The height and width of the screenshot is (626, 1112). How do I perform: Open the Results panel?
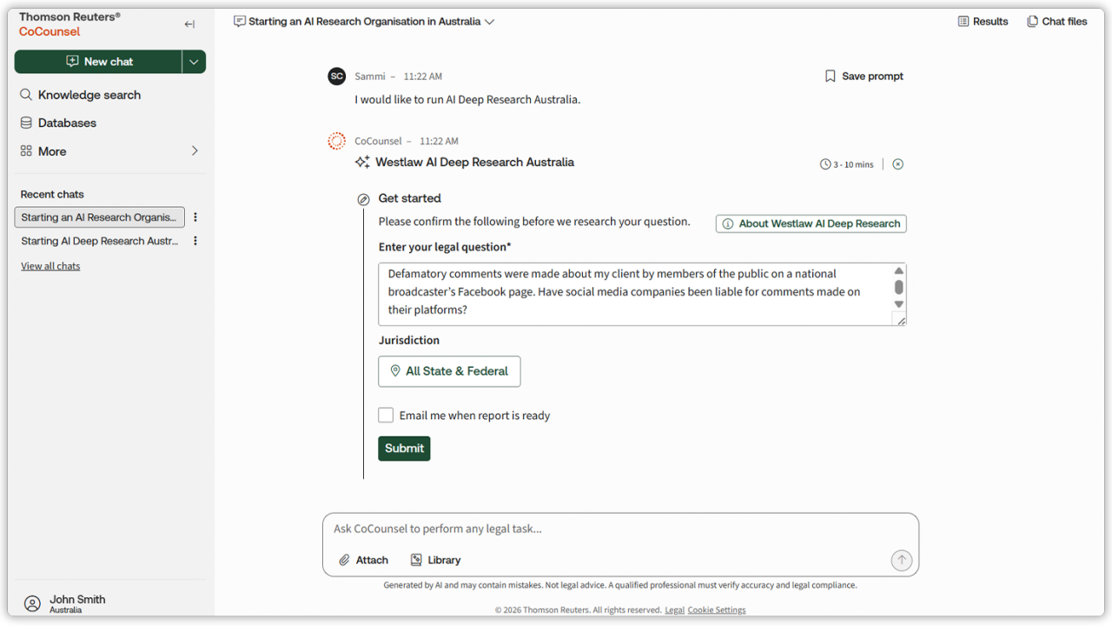[x=983, y=22]
